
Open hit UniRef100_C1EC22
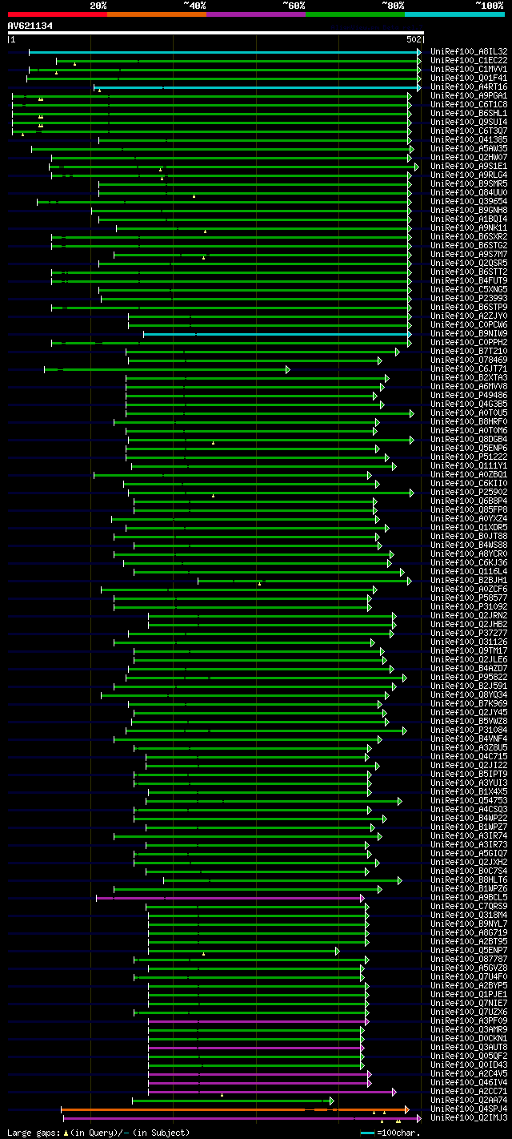click(x=469, y=61)
